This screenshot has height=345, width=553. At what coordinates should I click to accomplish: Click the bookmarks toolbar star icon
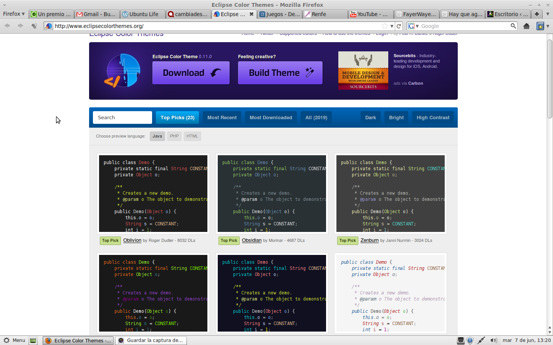[540, 26]
